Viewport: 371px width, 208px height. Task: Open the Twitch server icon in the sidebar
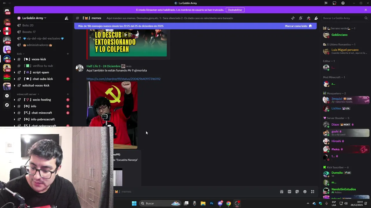(x=7, y=49)
